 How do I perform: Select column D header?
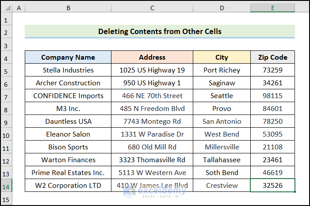pyautogui.click(x=222, y=8)
